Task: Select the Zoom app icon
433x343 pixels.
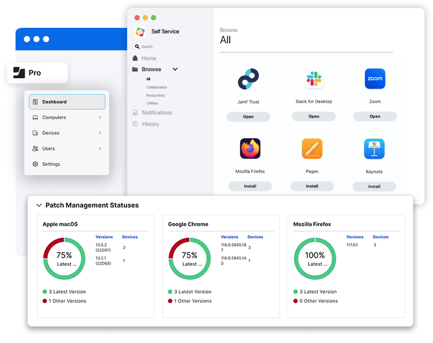Action: (x=375, y=78)
